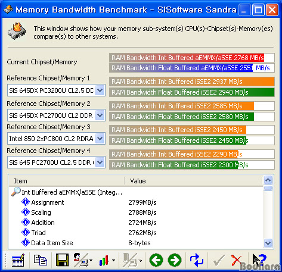Click the Item column header
Image resolution: width=282 pixels, height=272 pixels.
(x=67, y=181)
